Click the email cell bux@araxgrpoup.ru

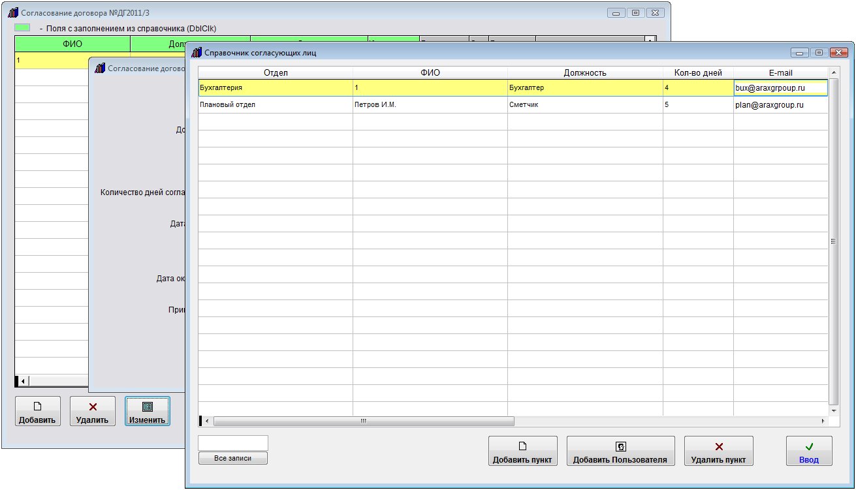coord(780,88)
